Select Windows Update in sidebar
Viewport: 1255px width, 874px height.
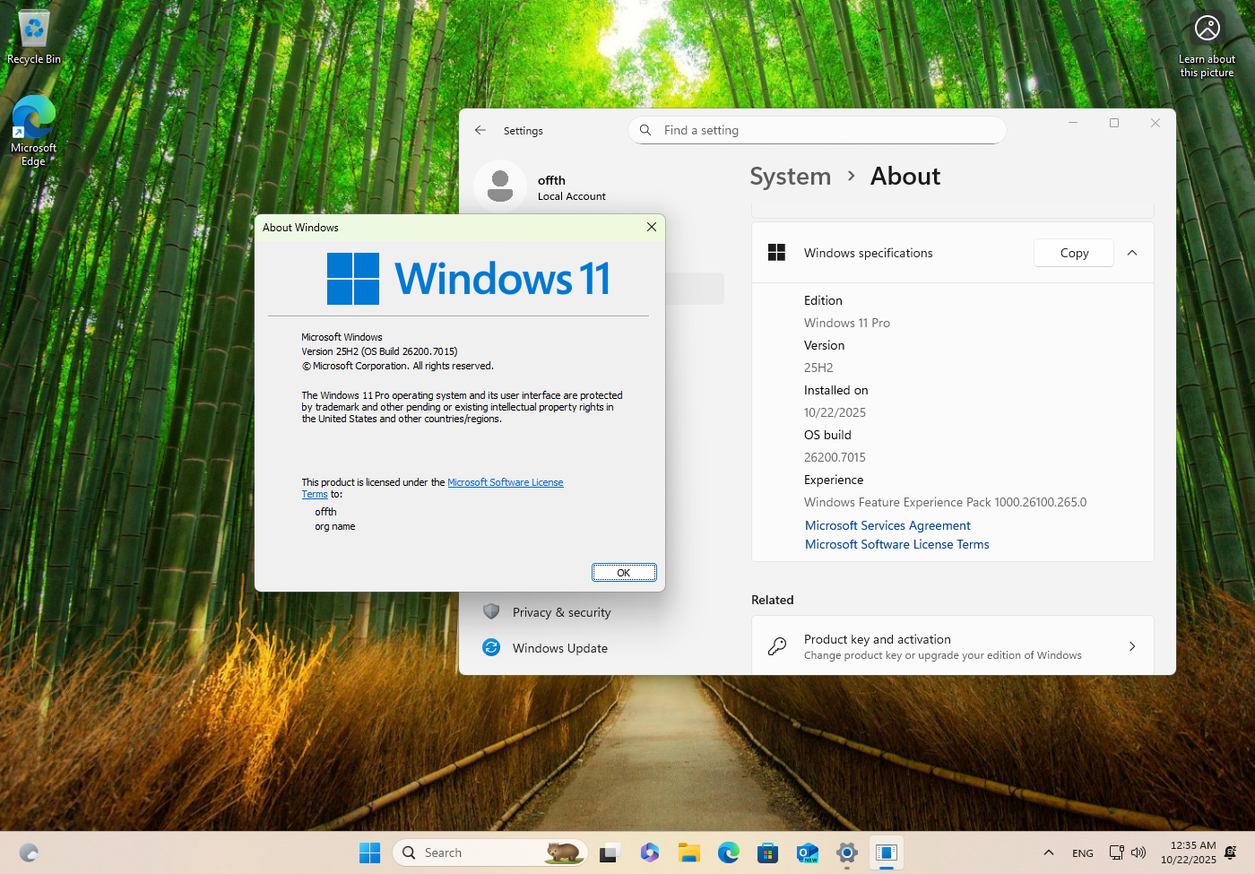(x=559, y=648)
